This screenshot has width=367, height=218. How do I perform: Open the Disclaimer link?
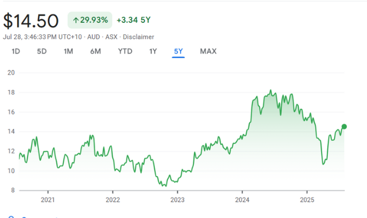(x=138, y=37)
